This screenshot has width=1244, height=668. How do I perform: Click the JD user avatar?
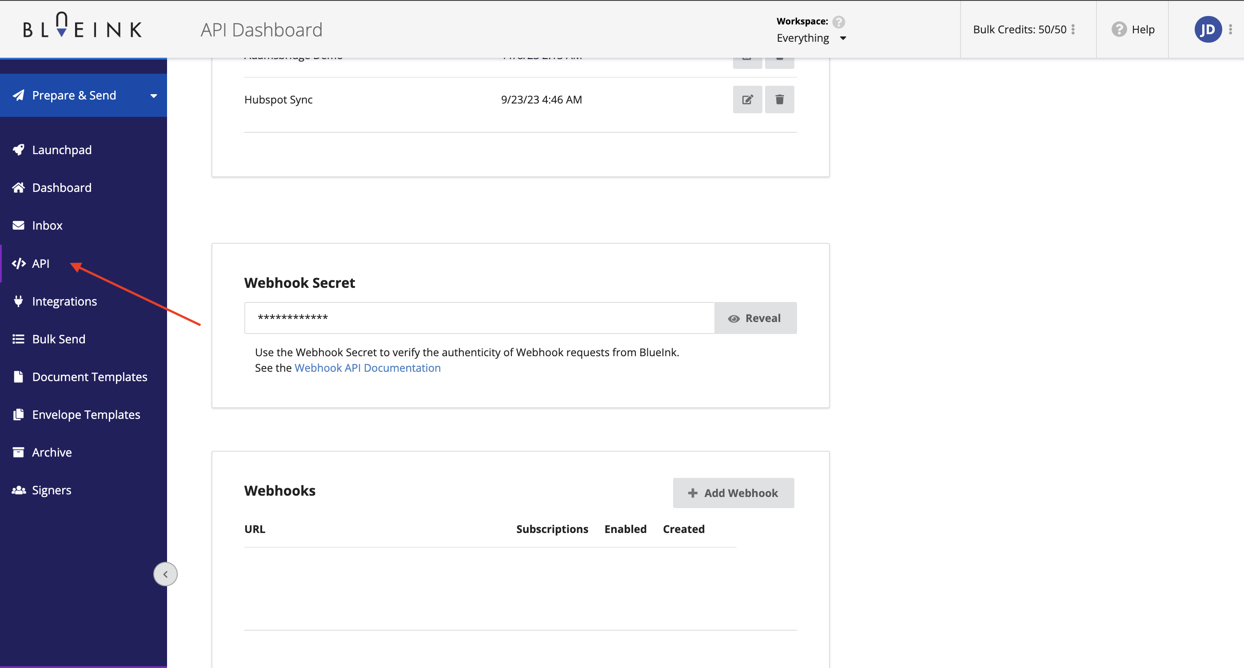(x=1208, y=29)
